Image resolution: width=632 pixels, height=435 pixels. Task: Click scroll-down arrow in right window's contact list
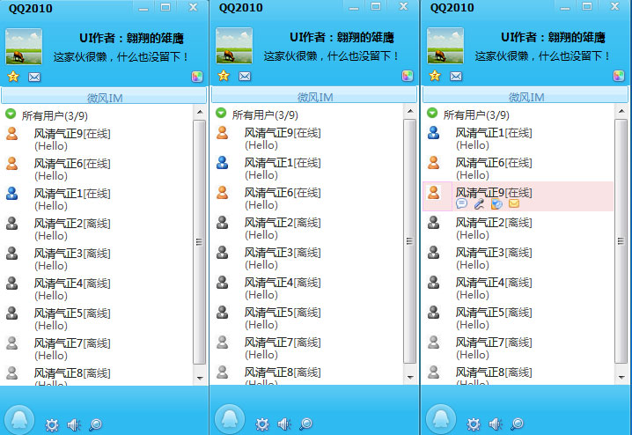[621, 378]
